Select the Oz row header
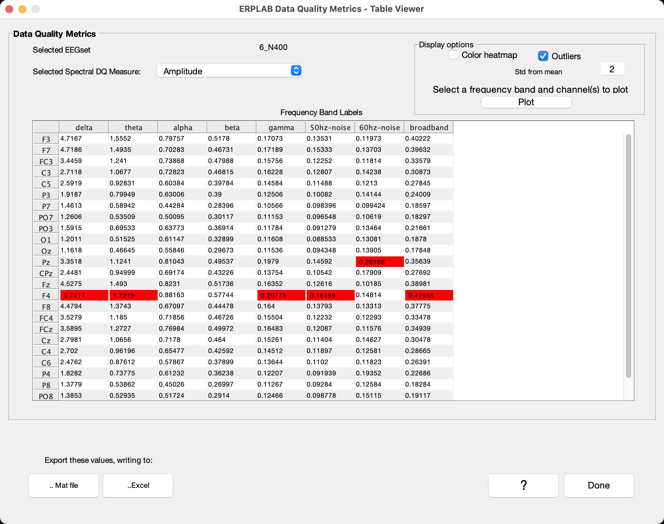Screen dimensions: 664x524 (46, 250)
